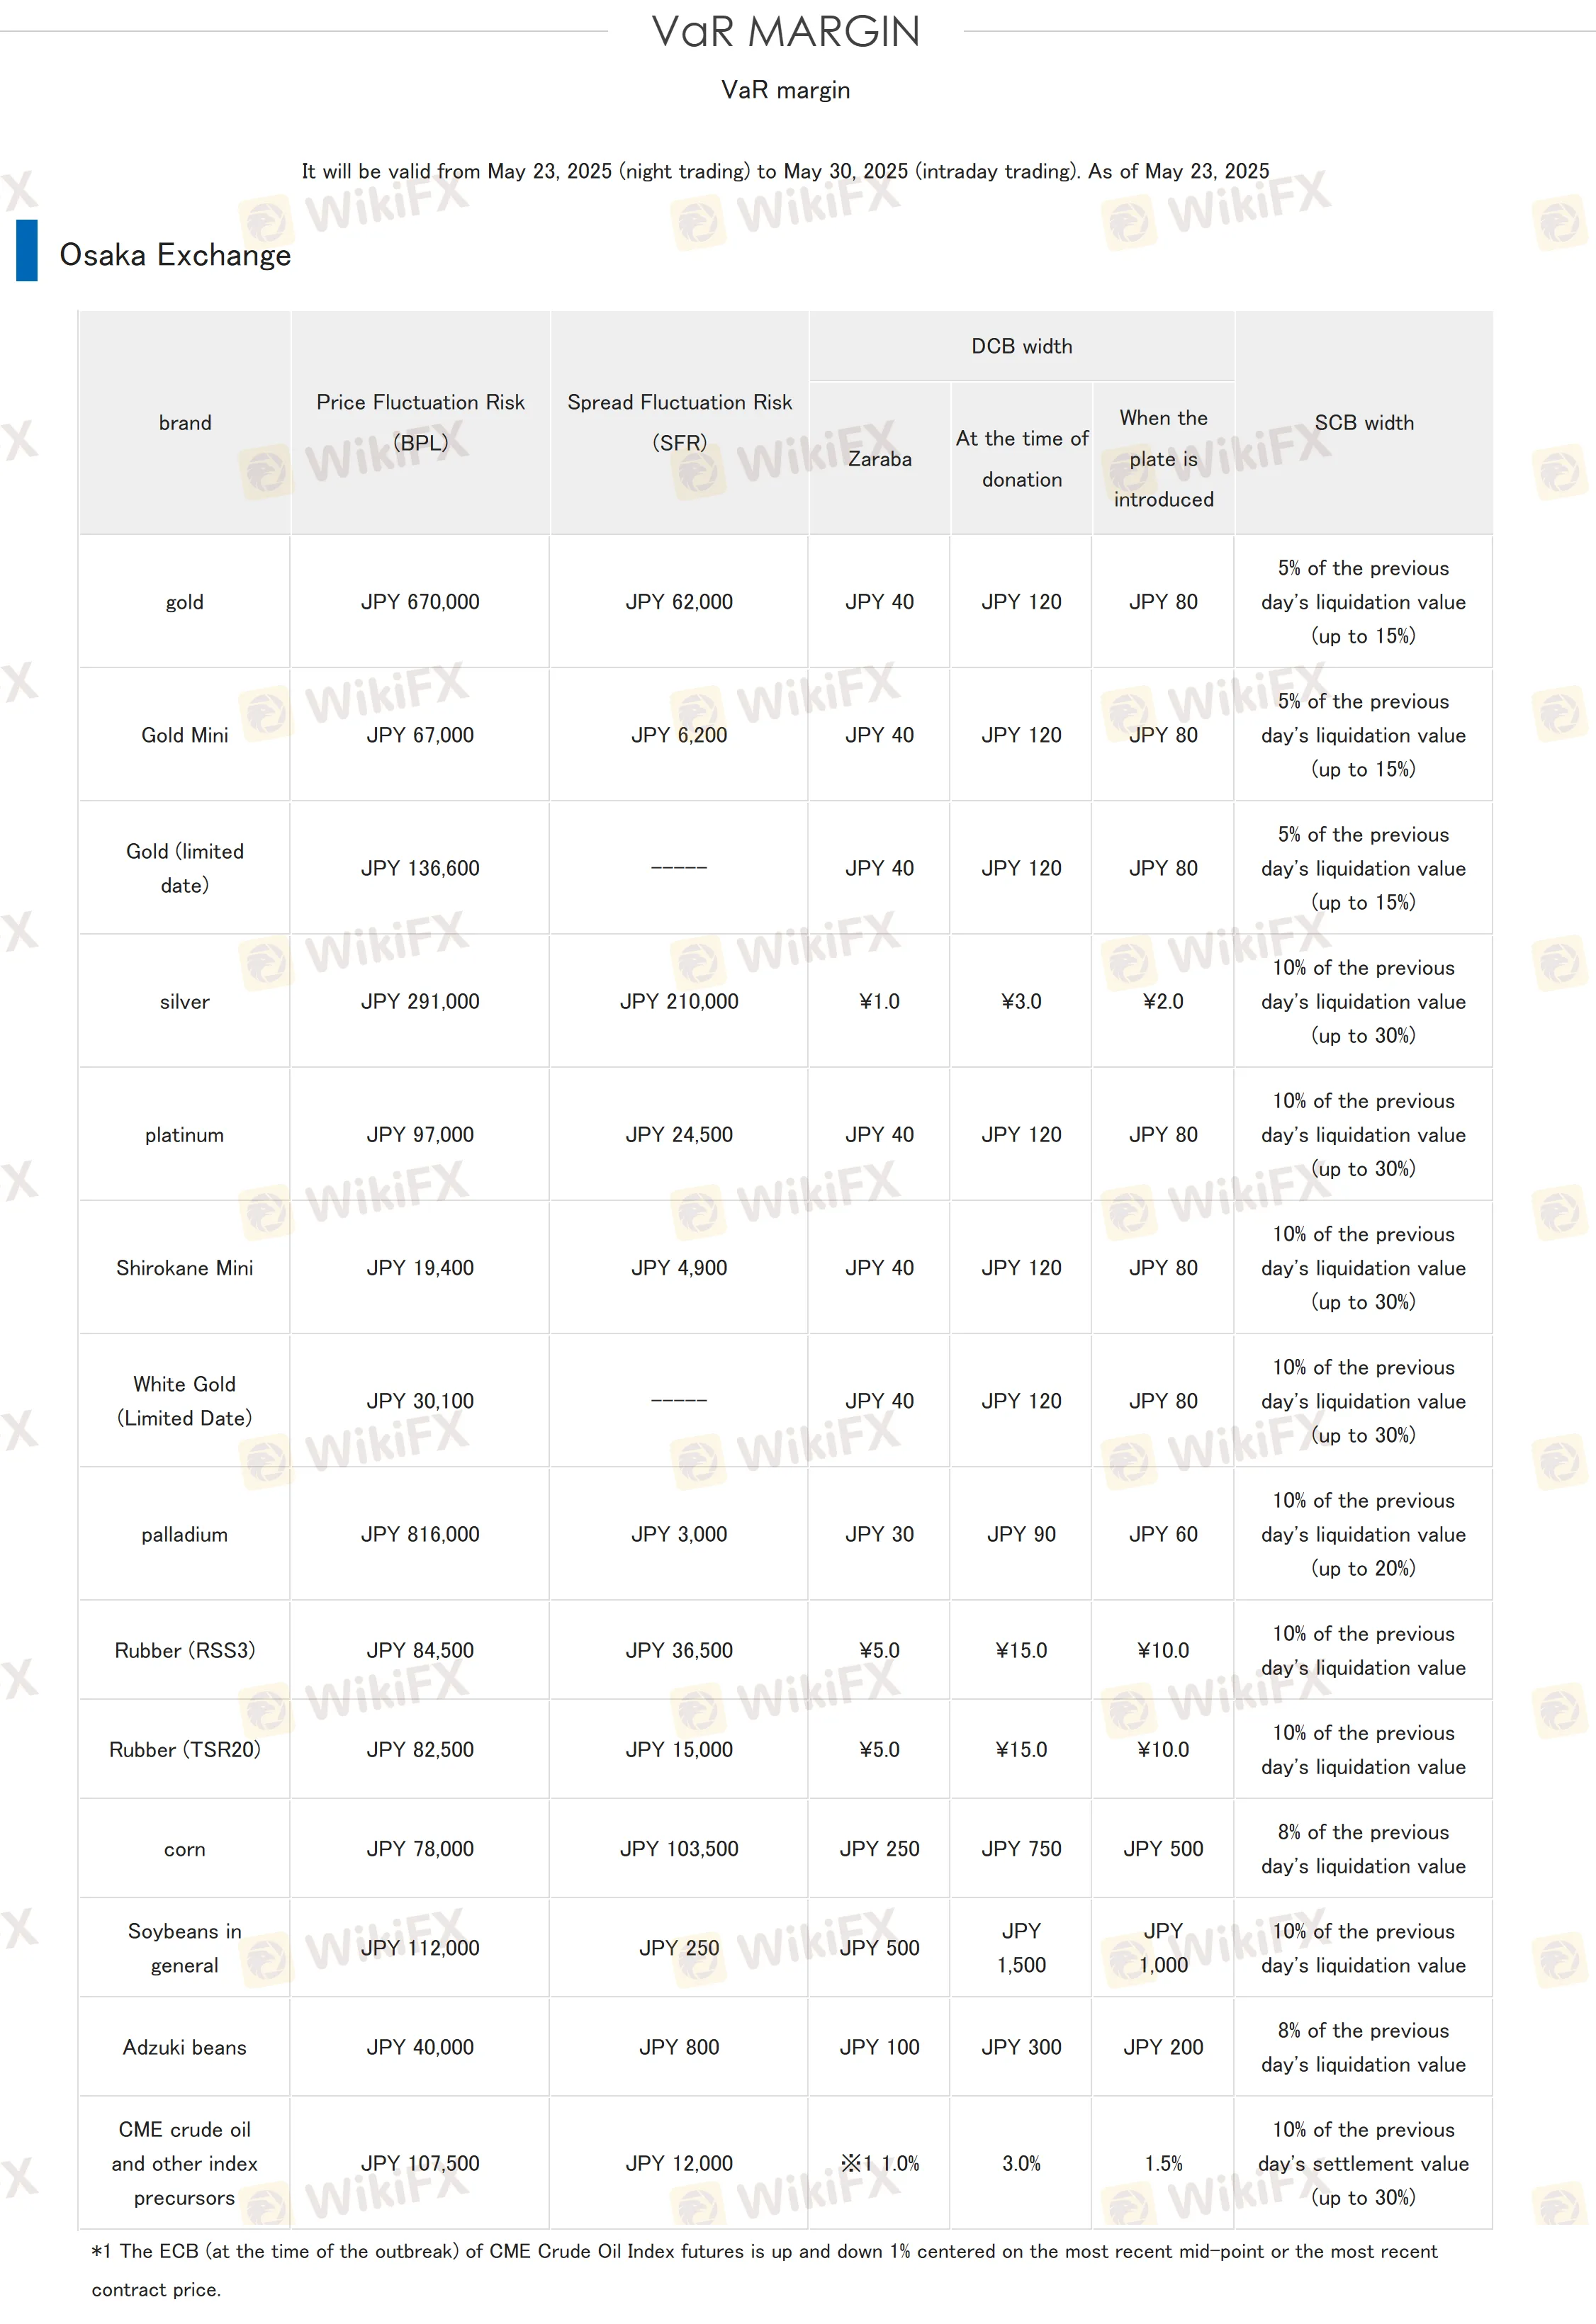Viewport: 1596px width, 2324px height.
Task: Click the SCB width column header
Action: [1363, 423]
